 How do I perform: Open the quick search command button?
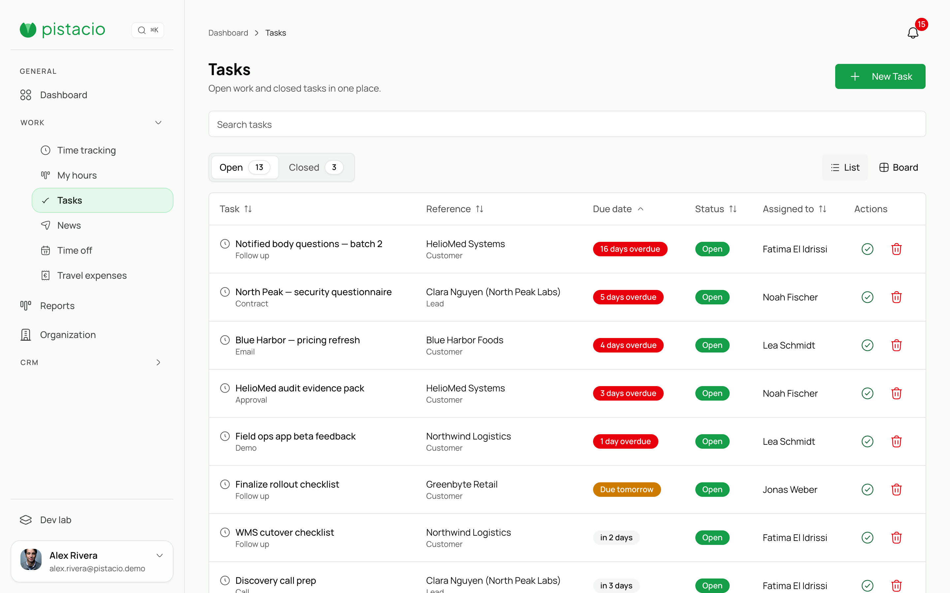(x=147, y=30)
